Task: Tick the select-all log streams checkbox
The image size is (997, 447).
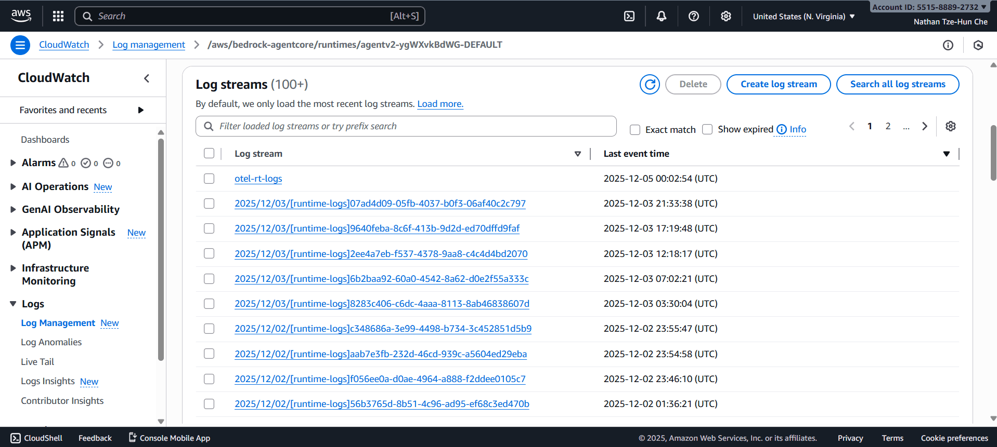Action: point(209,153)
